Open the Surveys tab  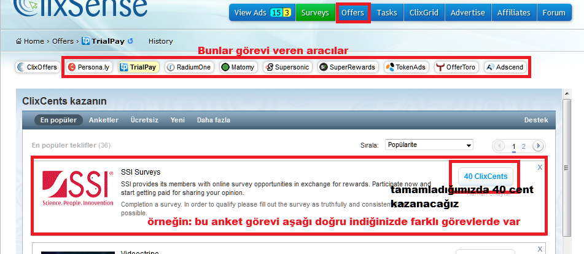click(x=315, y=13)
